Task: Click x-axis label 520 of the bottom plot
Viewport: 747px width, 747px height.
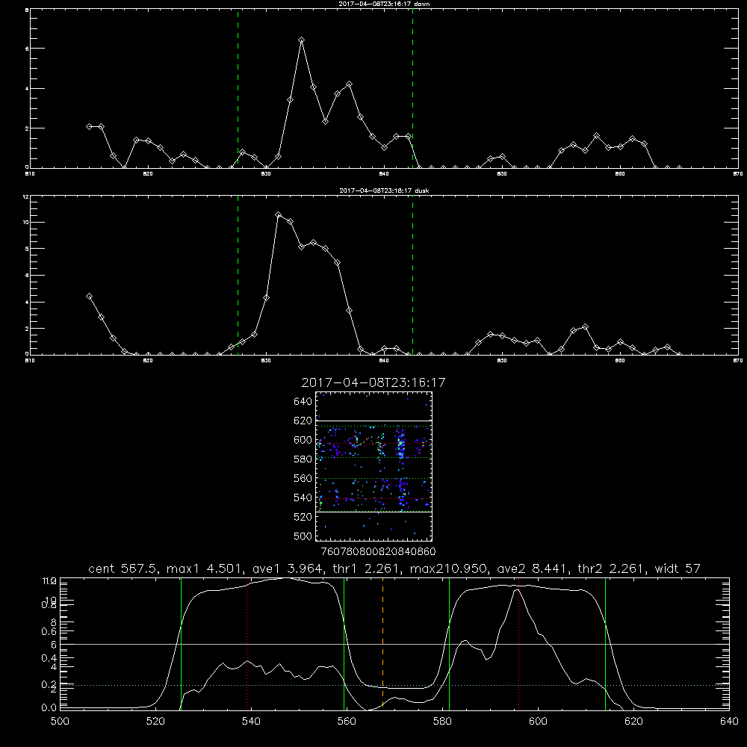Action: pos(155,722)
